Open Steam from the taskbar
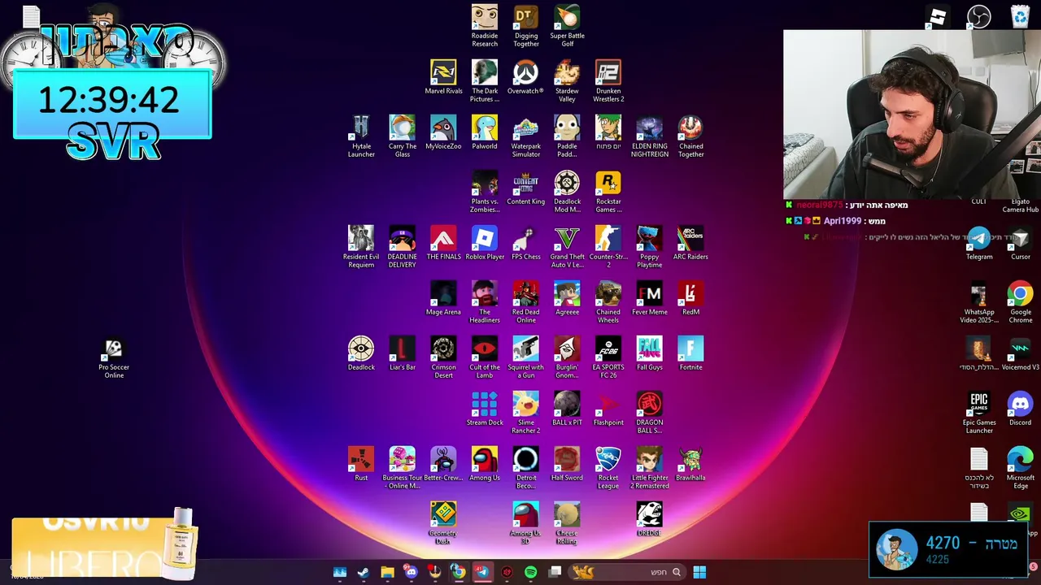Screen dimensions: 1041x585 click(364, 572)
